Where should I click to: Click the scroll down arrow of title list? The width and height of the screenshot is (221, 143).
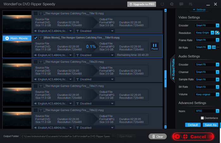[165, 127]
